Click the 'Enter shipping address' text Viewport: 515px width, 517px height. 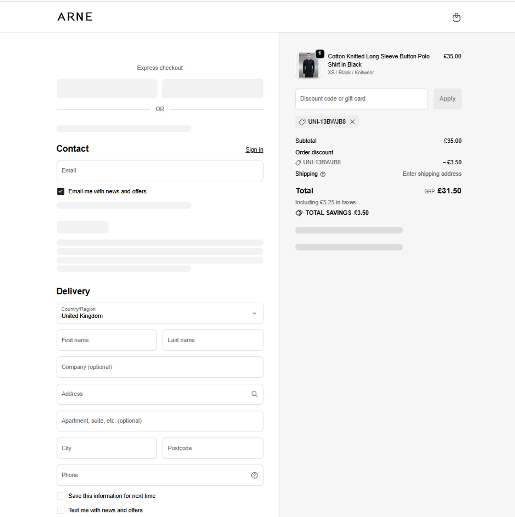[x=432, y=174]
